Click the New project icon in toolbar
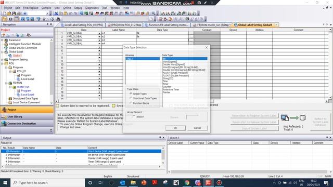The height and width of the screenshot is (187, 333). (x=4, y=14)
